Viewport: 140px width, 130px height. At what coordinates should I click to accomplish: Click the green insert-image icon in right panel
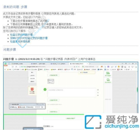point(108,73)
